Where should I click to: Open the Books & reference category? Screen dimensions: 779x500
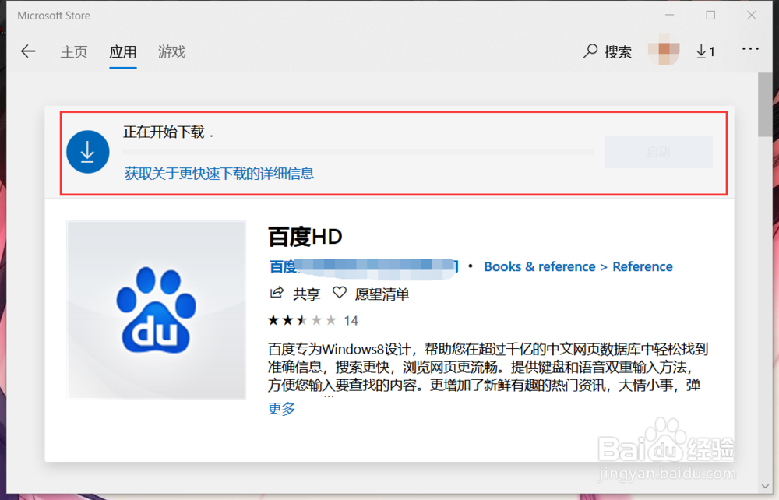[x=540, y=266]
